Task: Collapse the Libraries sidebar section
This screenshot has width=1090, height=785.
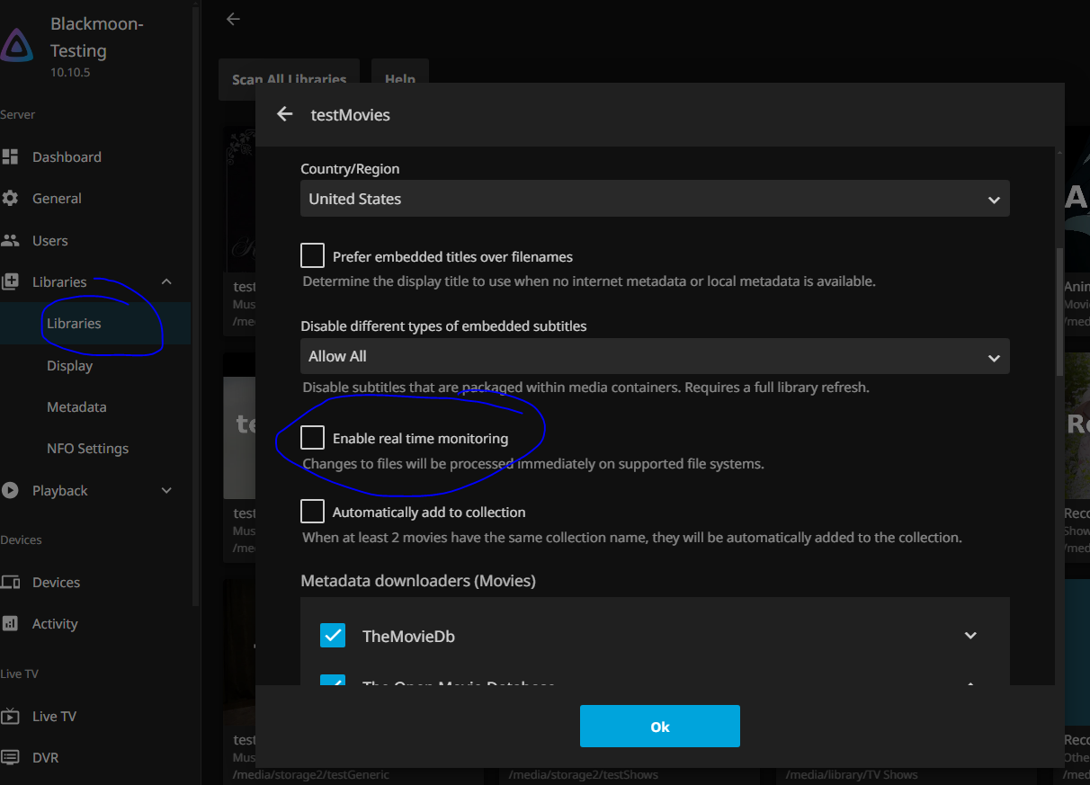Action: pos(166,282)
